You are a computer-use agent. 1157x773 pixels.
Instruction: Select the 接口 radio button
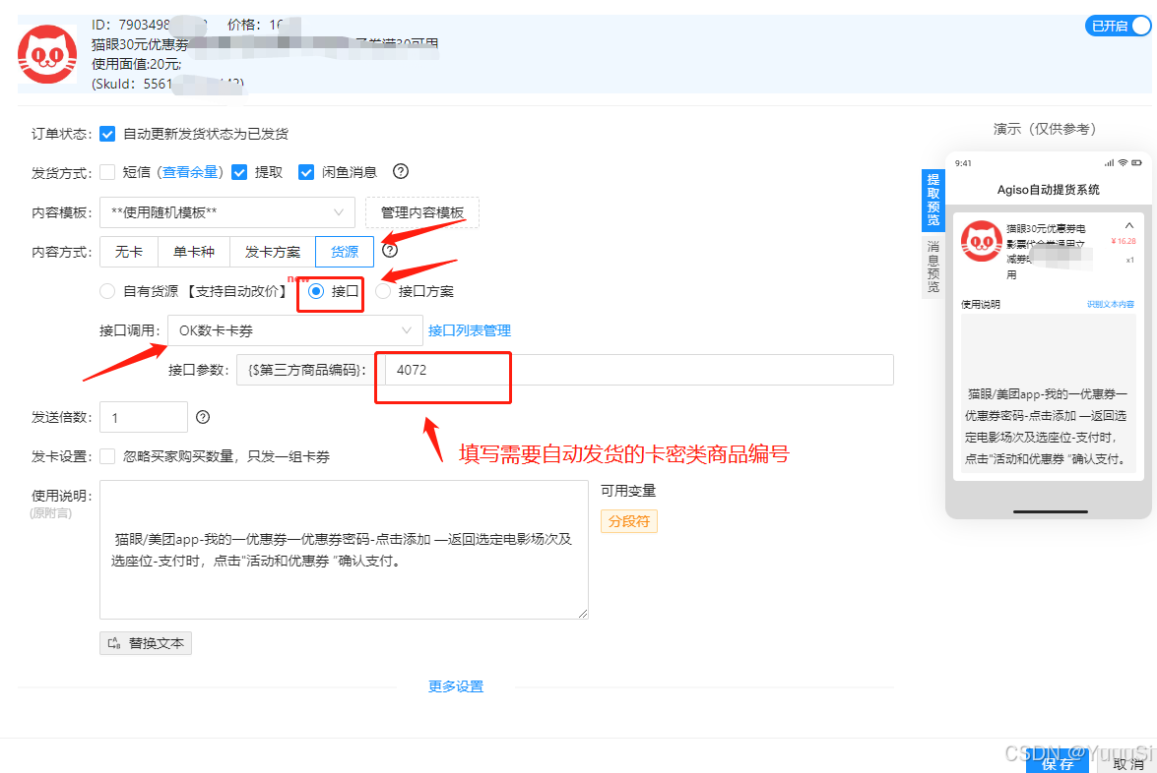tap(316, 291)
